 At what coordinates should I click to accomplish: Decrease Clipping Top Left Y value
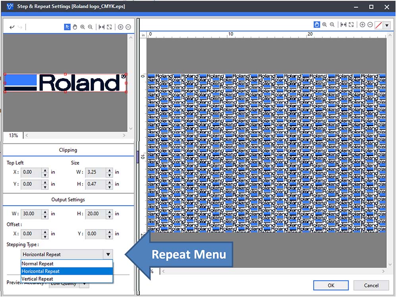coord(45,187)
